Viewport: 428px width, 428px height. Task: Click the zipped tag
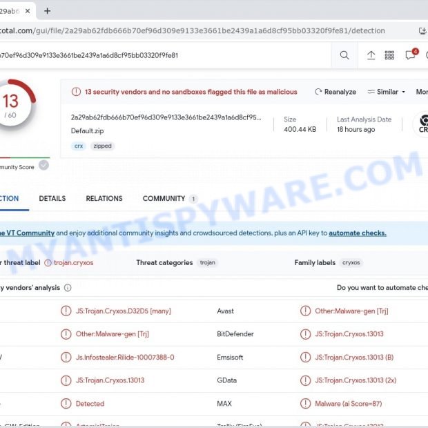(x=103, y=146)
